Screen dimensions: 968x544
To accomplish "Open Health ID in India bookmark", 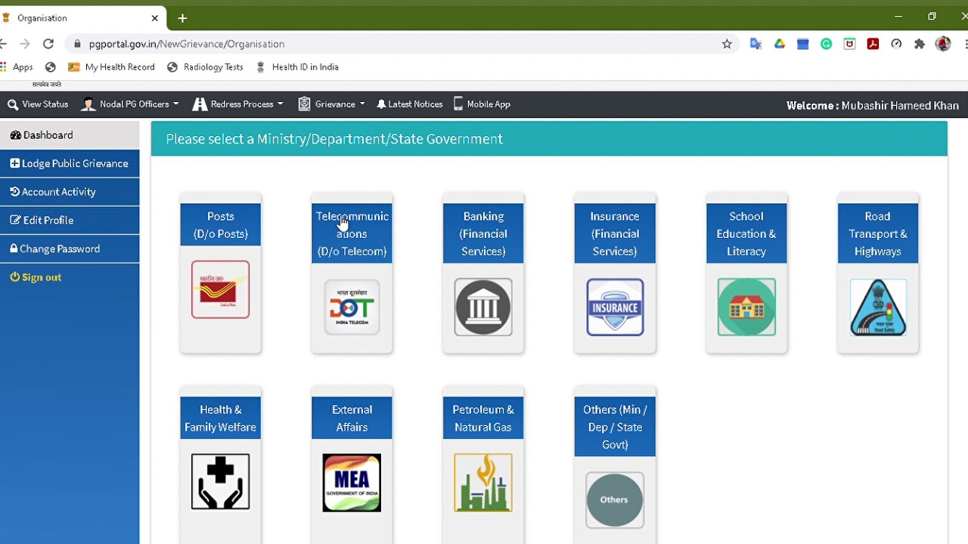I will [297, 66].
